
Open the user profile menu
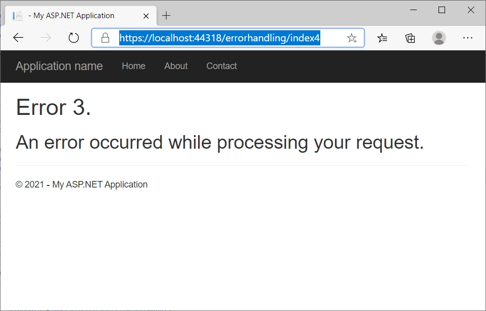click(439, 38)
